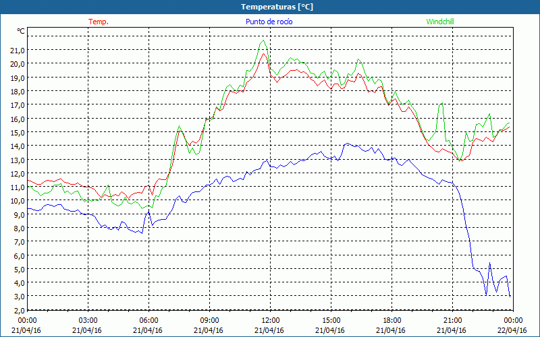Select the red 'Temp.' legend label
Viewport: 540px width, 337px height.
(x=99, y=22)
